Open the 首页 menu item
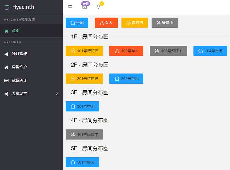The width and height of the screenshot is (230, 170). pos(31,31)
